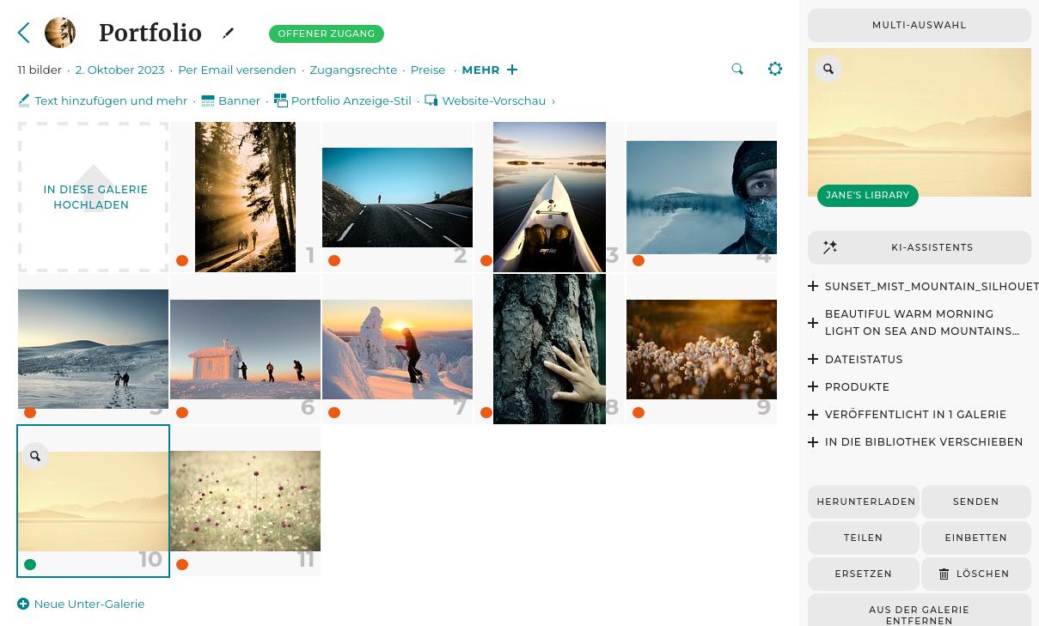Toggle the orange status dot on image 1
Viewport: 1039px width, 626px height.
(x=182, y=260)
